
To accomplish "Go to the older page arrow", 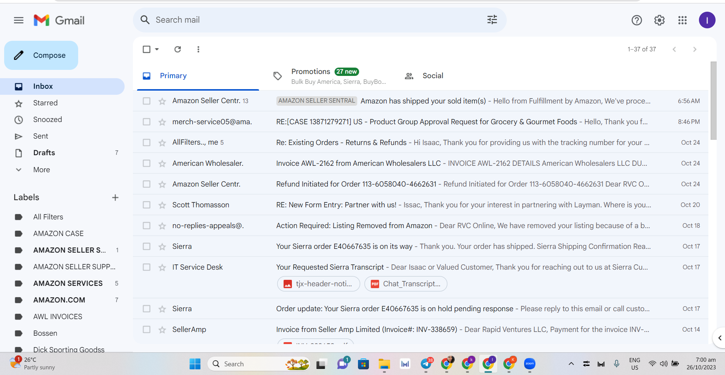I will coord(695,49).
